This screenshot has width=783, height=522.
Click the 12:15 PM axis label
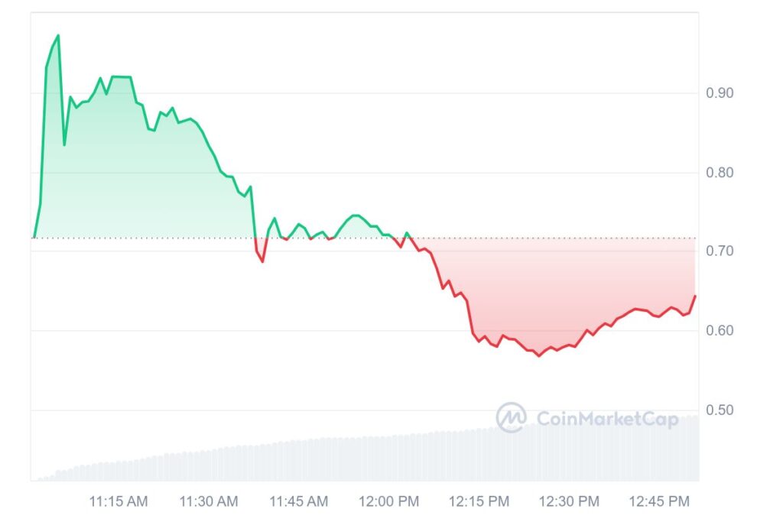(x=479, y=501)
